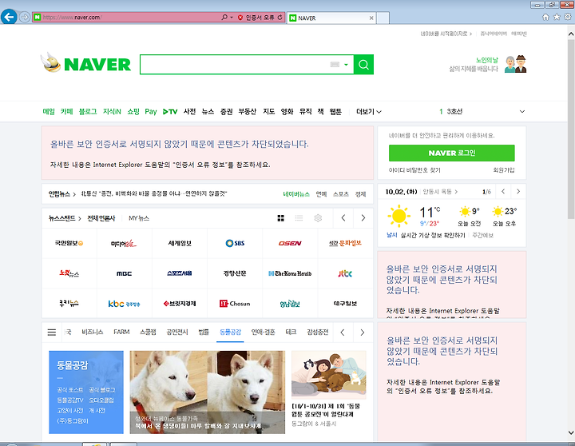Refresh the page with the reload icon

click(x=280, y=18)
